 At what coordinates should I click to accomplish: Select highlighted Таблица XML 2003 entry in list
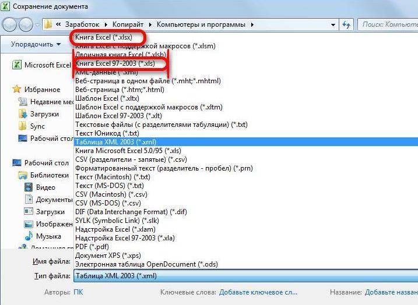click(x=246, y=142)
